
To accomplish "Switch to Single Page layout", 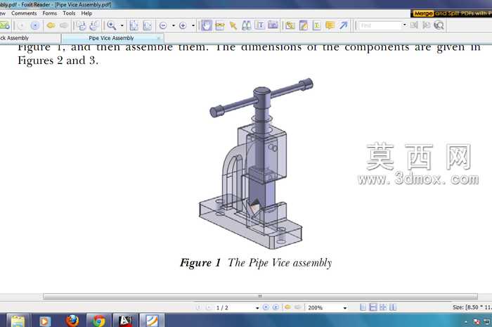I will [363, 307].
